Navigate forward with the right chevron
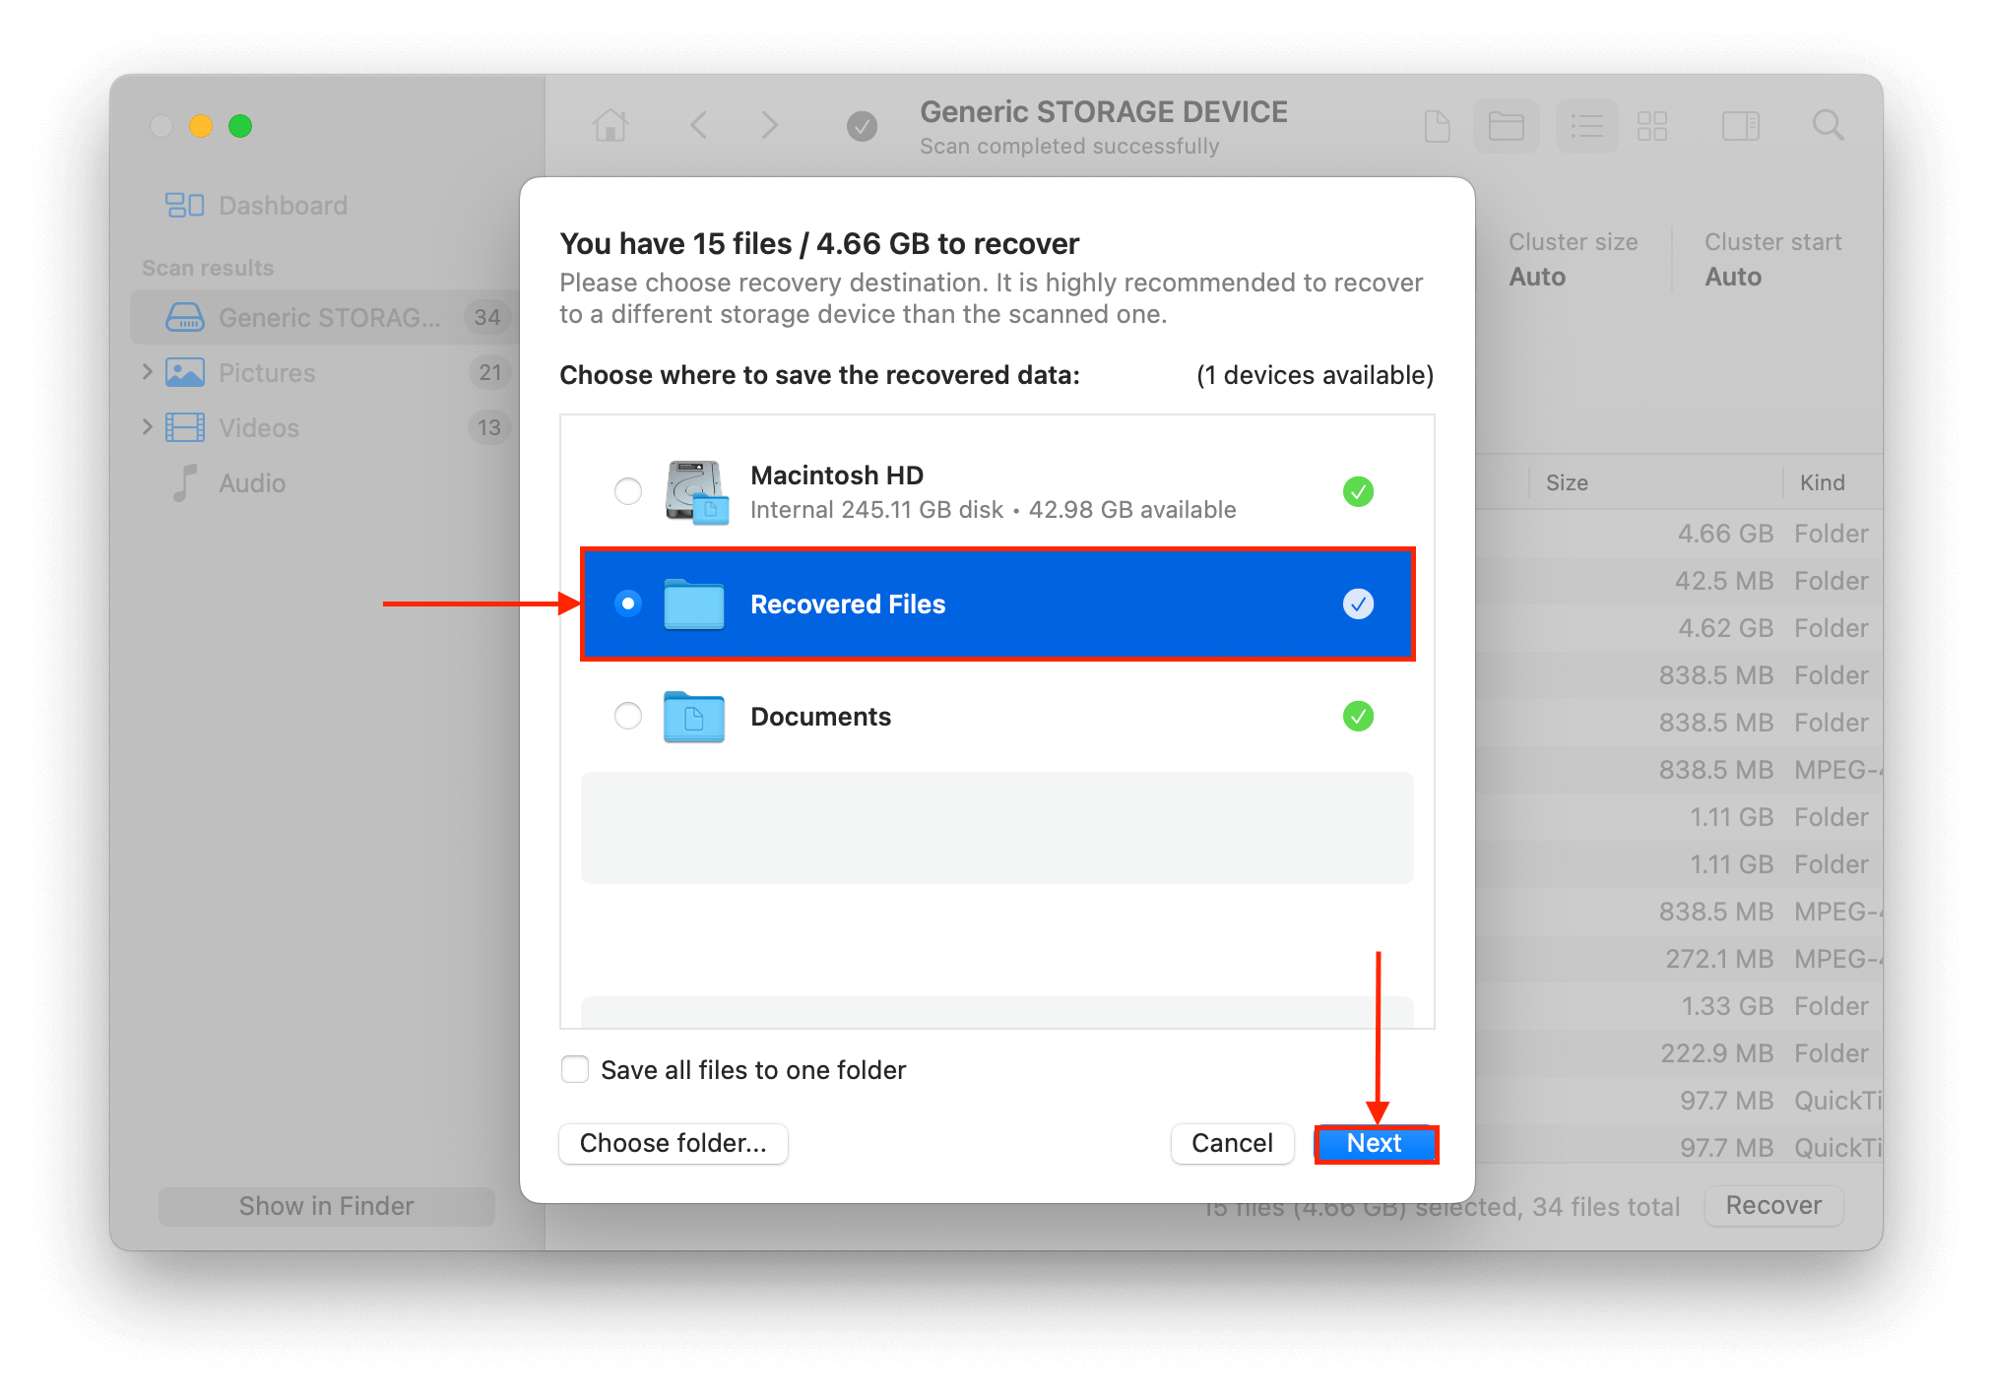This screenshot has height=1396, width=1993. pyautogui.click(x=770, y=126)
